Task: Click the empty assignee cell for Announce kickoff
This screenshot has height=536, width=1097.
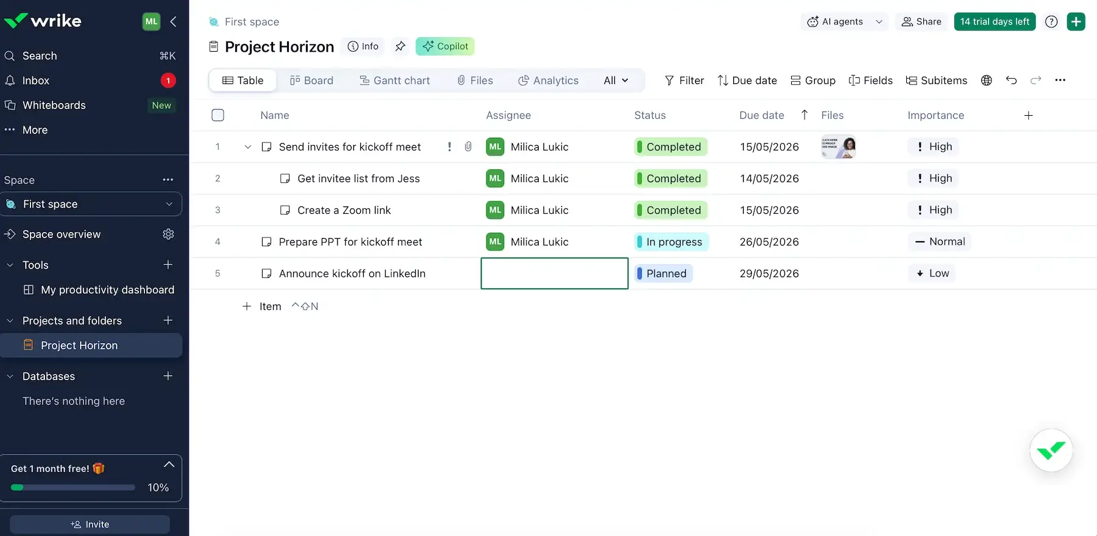Action: pyautogui.click(x=555, y=273)
